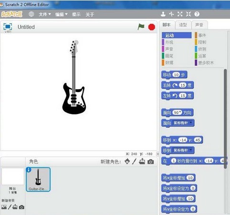This screenshot has height=215, width=230.
Task: Open the 文件 file menu
Action: coord(45,14)
